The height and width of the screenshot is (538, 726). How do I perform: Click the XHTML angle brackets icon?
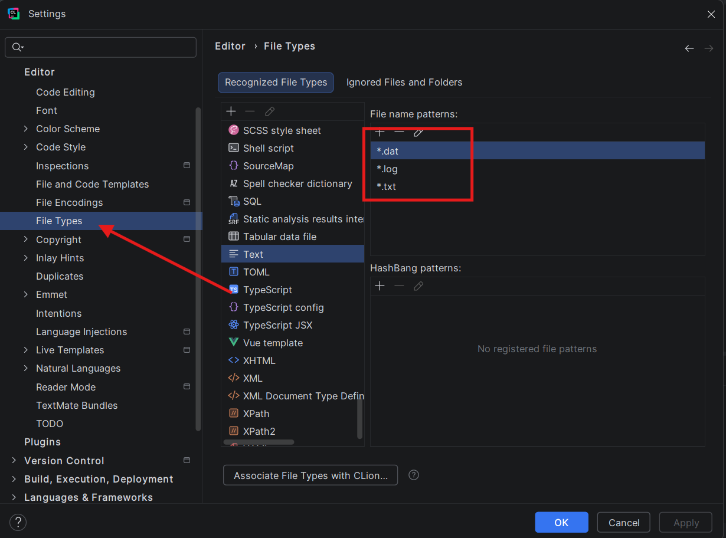(x=234, y=360)
